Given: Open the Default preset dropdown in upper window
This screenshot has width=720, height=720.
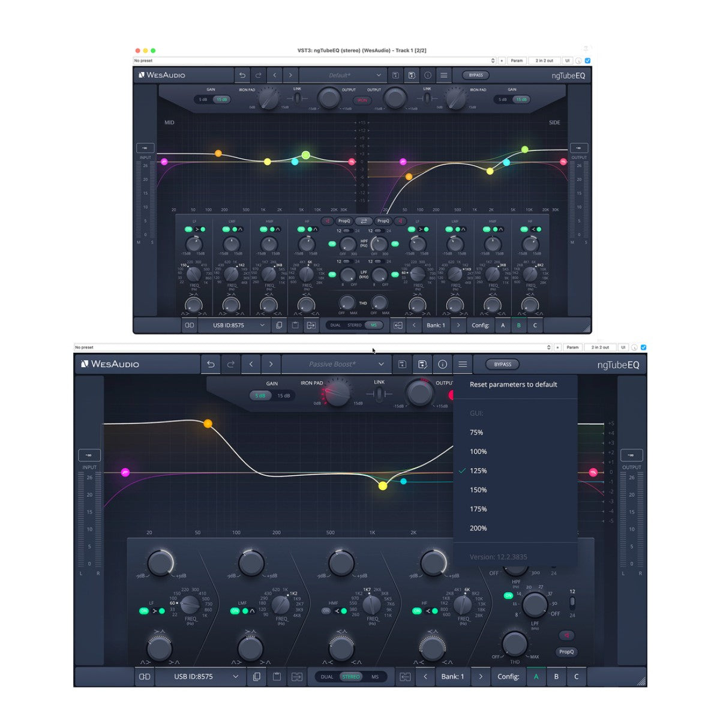Looking at the screenshot, I should [343, 75].
